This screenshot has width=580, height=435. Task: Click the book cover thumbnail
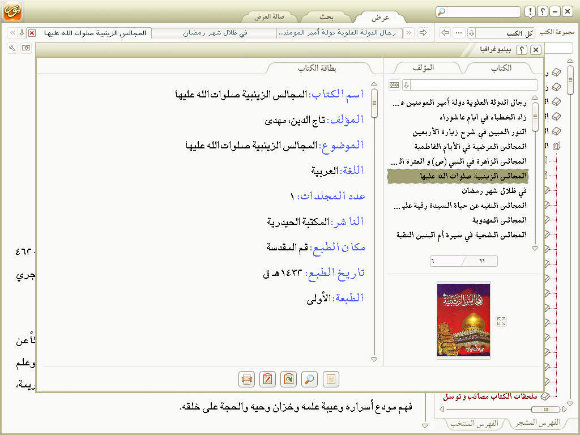coord(463,321)
